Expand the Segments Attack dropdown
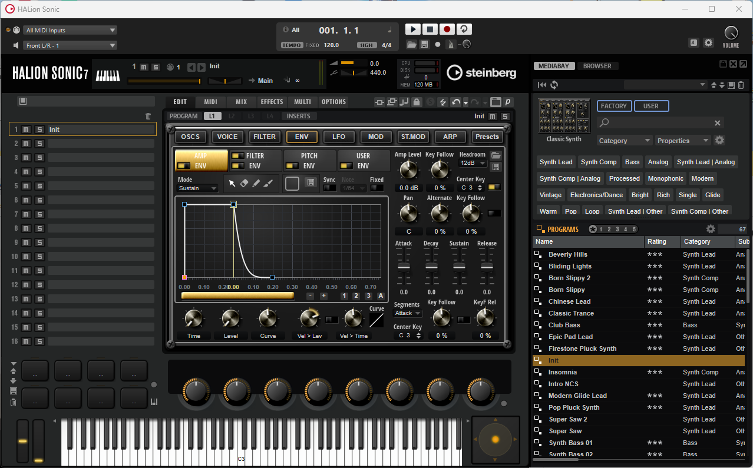Screen dimensions: 753x468 (408, 313)
